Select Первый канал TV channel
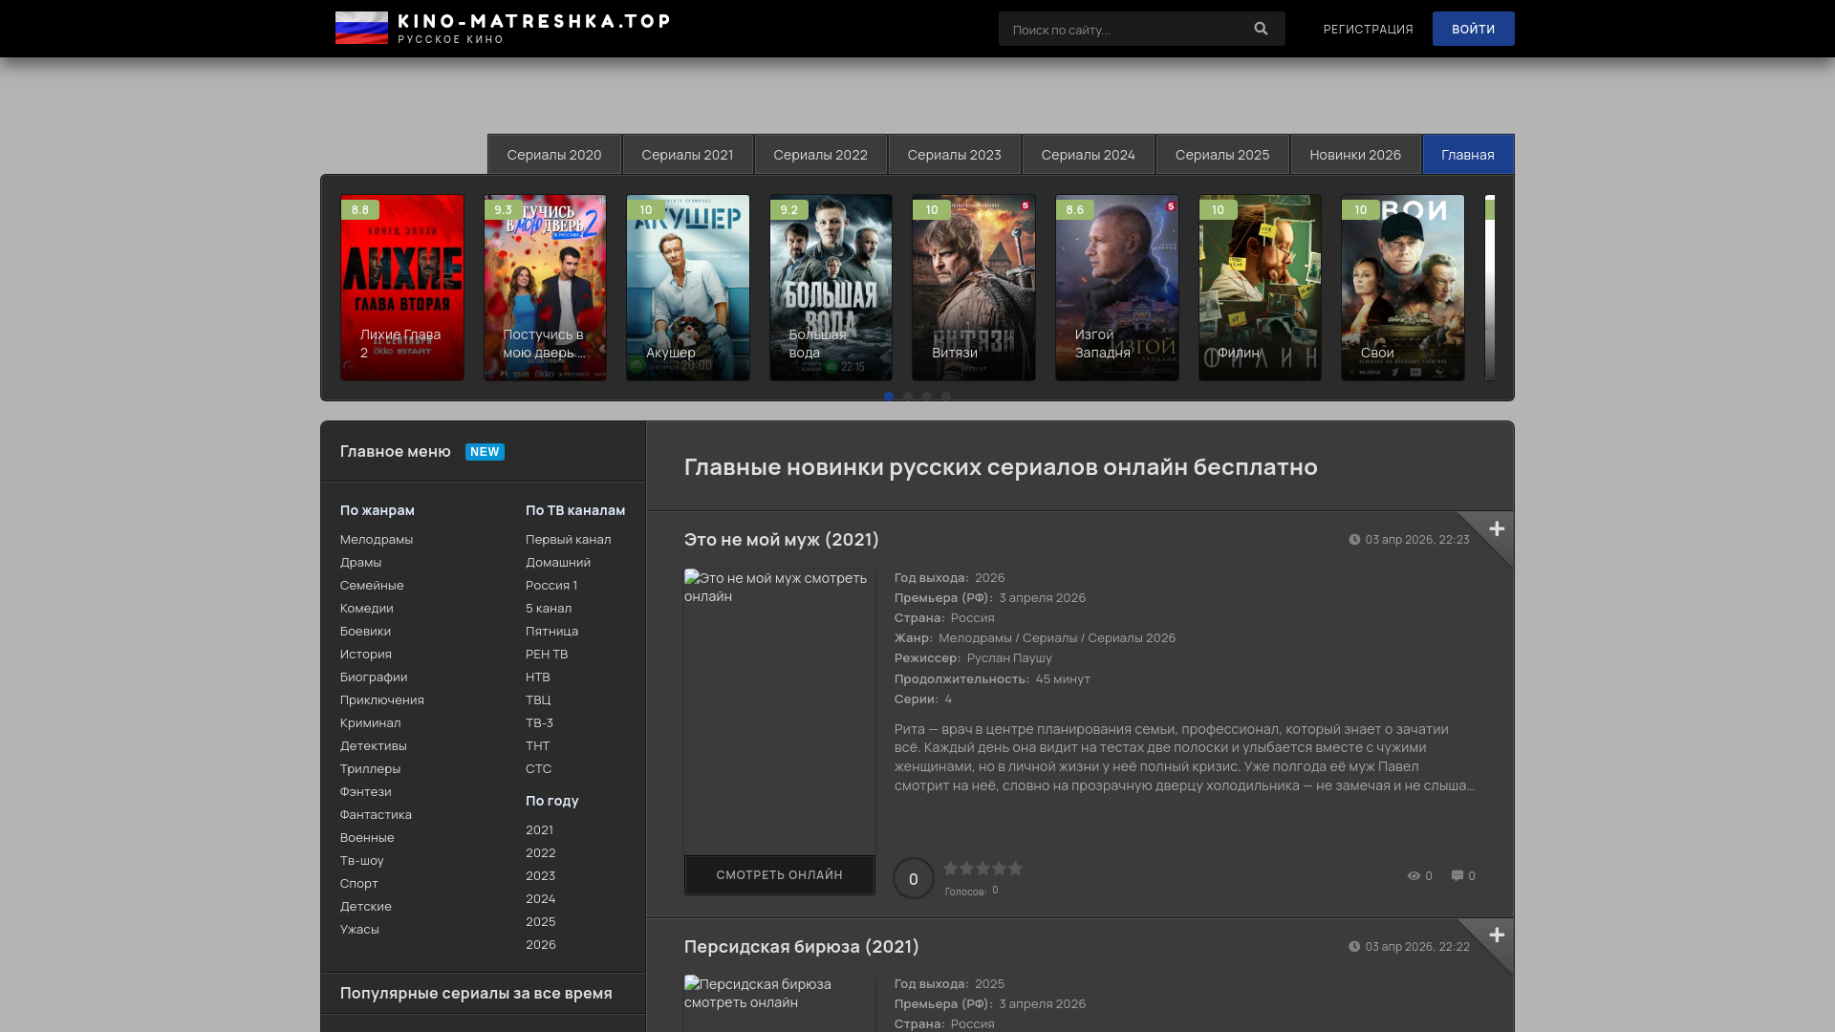This screenshot has width=1835, height=1032. (568, 539)
